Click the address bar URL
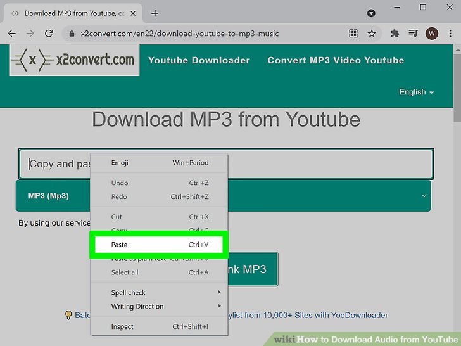Viewport: 461px width, 346px height. 180,34
